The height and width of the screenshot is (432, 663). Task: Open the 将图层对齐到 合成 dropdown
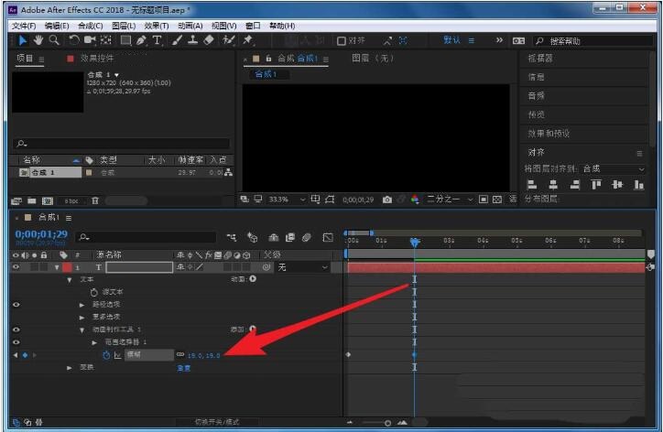click(x=614, y=168)
